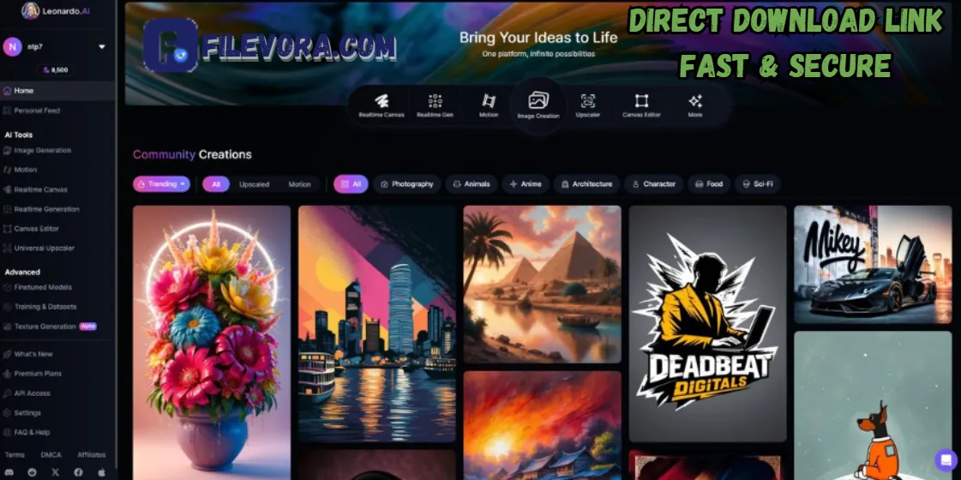Open X (Twitter) icon in sidebar footer

(x=55, y=472)
